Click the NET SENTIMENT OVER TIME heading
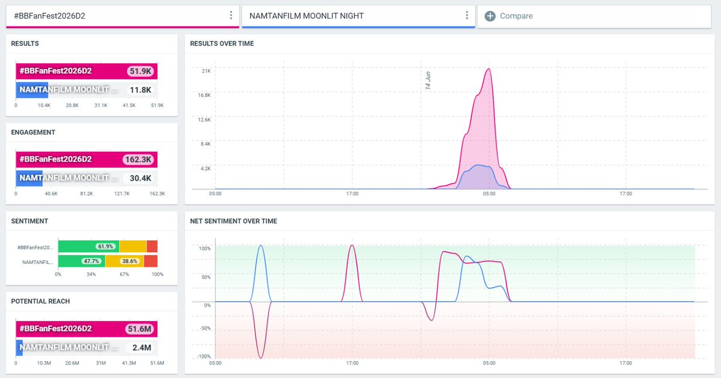The height and width of the screenshot is (378, 721). pyautogui.click(x=234, y=221)
